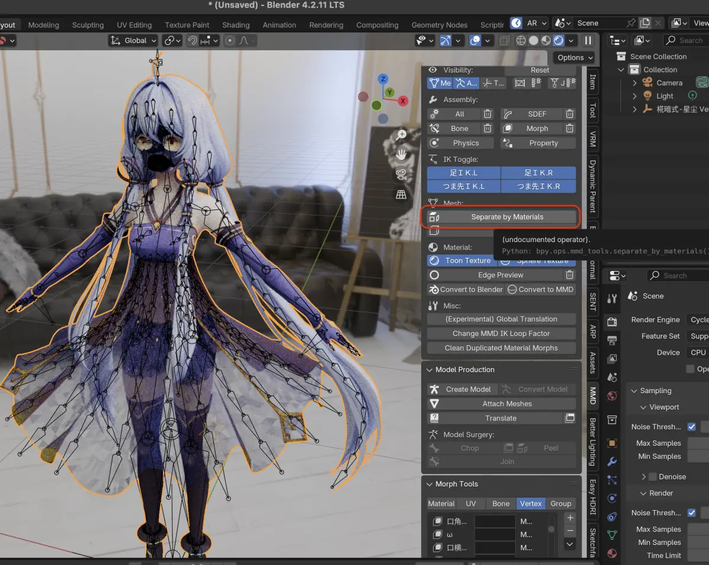
Task: Open the Object Data green triangle tab
Action: [x=612, y=535]
